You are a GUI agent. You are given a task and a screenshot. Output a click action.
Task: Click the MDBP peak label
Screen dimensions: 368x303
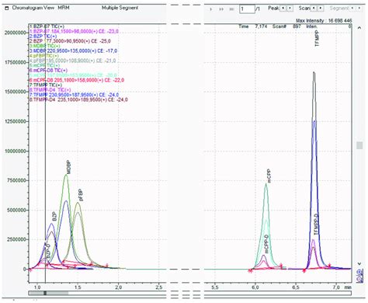(x=68, y=167)
